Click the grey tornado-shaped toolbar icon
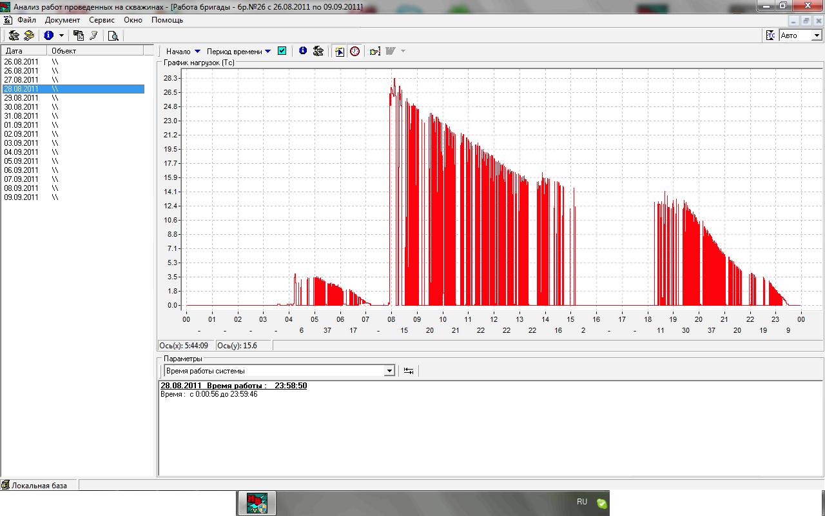 (x=94, y=35)
